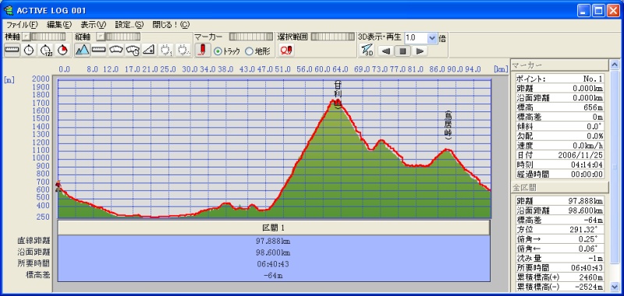
Task: Click the right panel scrollbar down arrow
Action: click(615, 287)
